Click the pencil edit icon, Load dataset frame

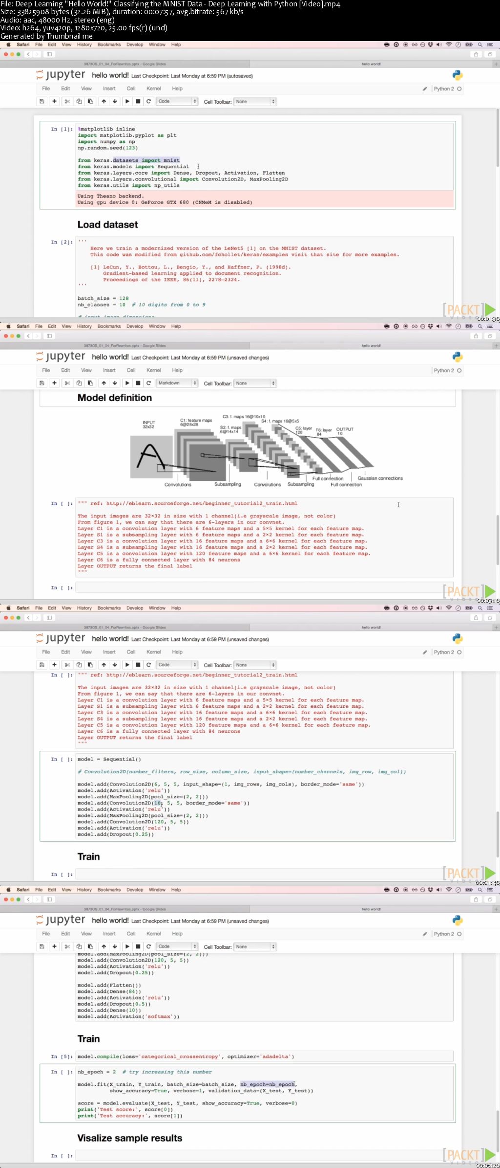425,89
